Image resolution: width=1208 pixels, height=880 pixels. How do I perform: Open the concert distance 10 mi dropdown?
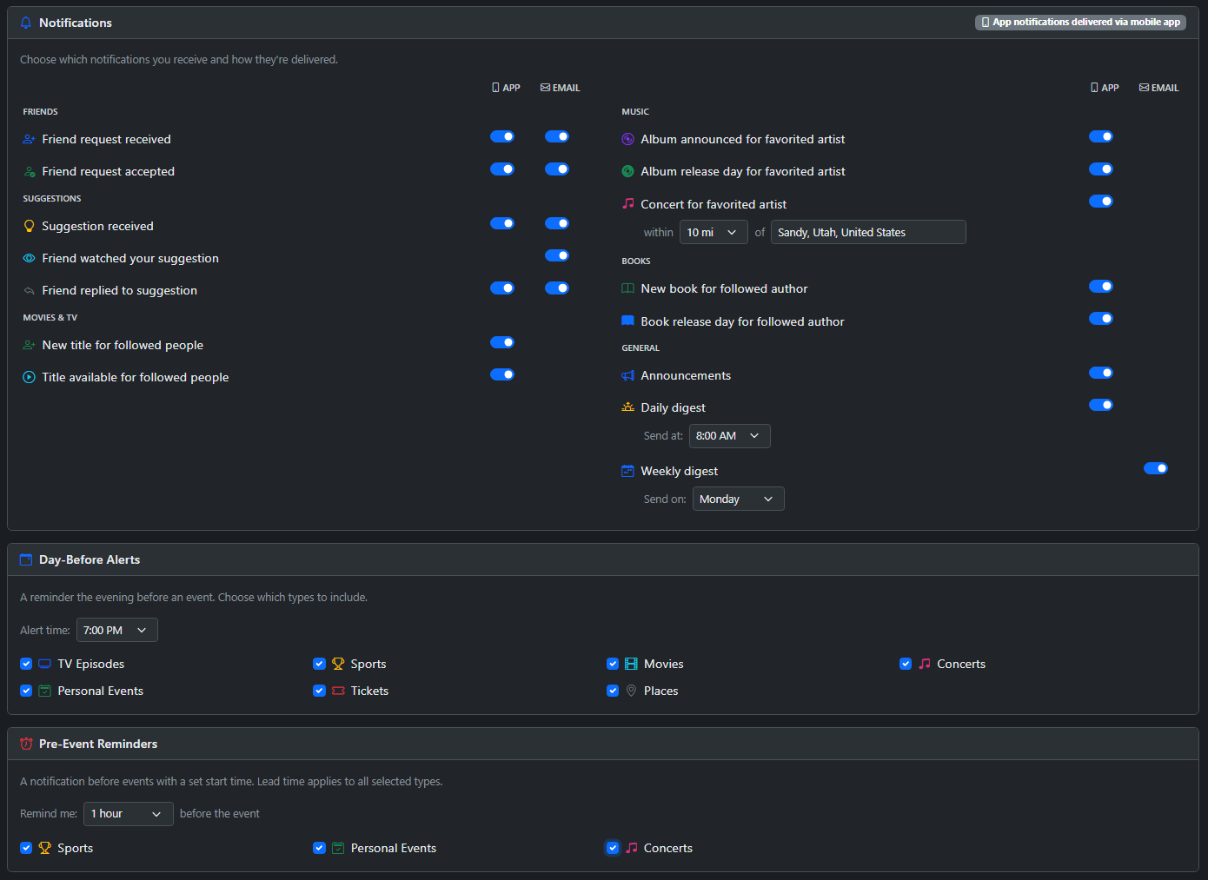click(x=713, y=232)
